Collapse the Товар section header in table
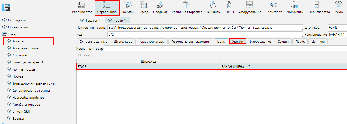347x124 pixels. [79, 55]
